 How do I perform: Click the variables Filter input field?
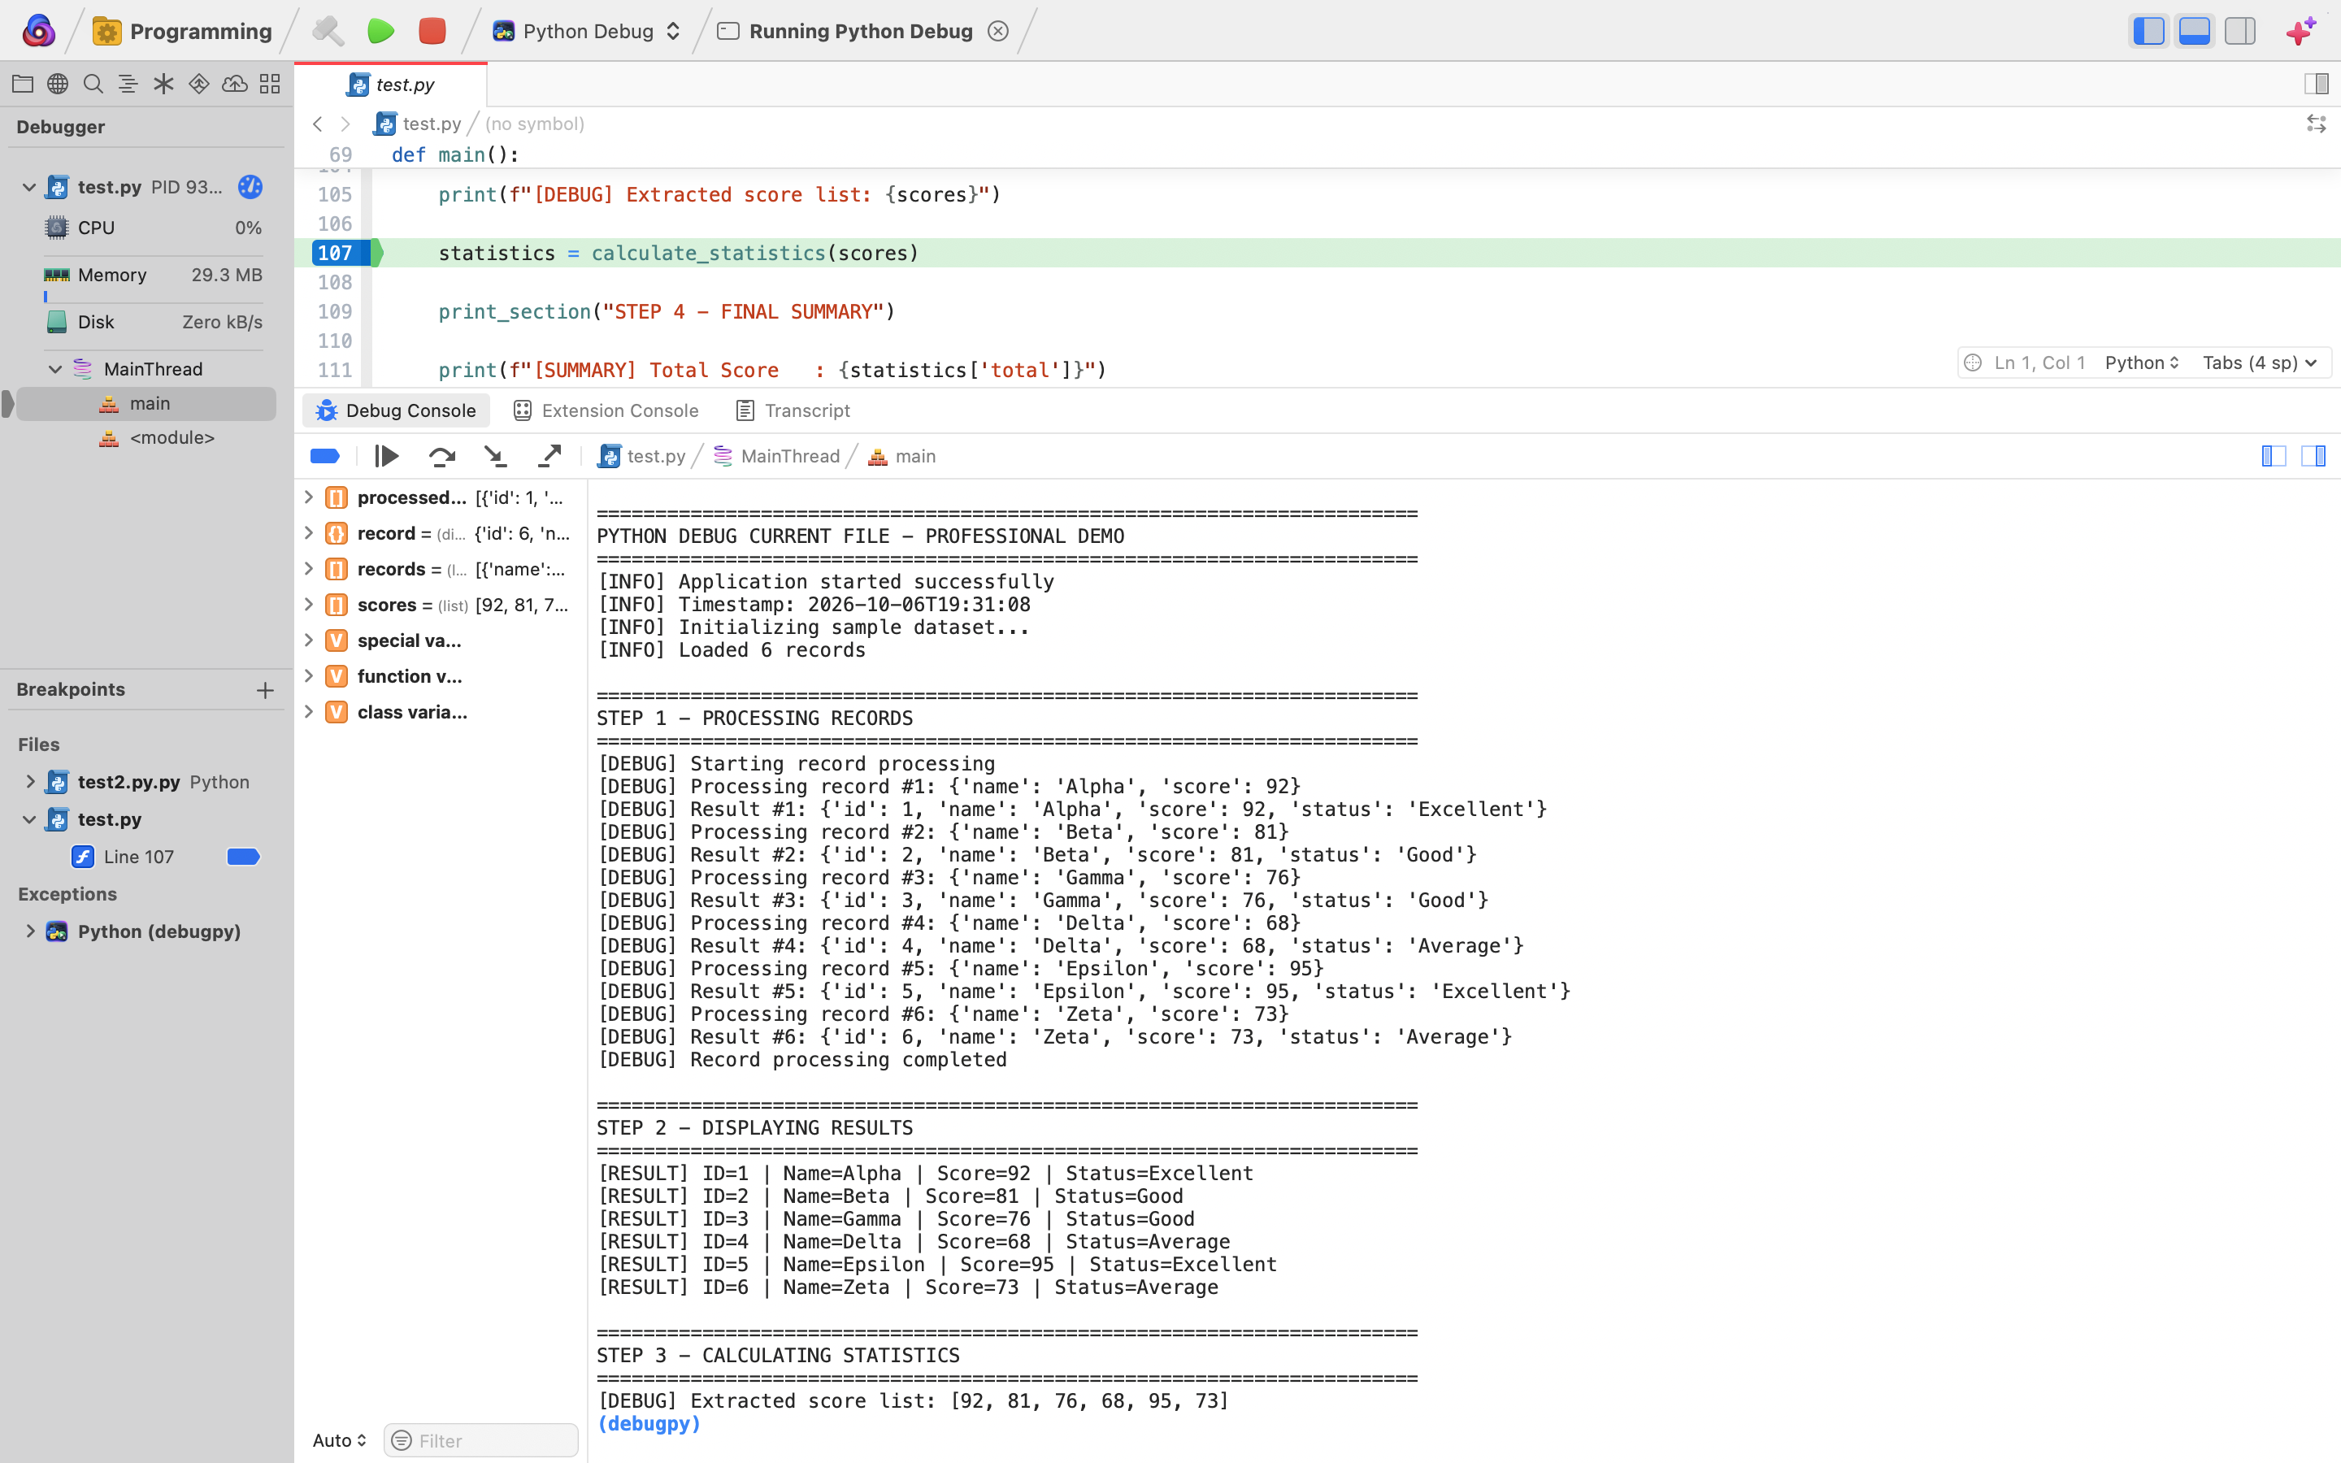(x=480, y=1439)
